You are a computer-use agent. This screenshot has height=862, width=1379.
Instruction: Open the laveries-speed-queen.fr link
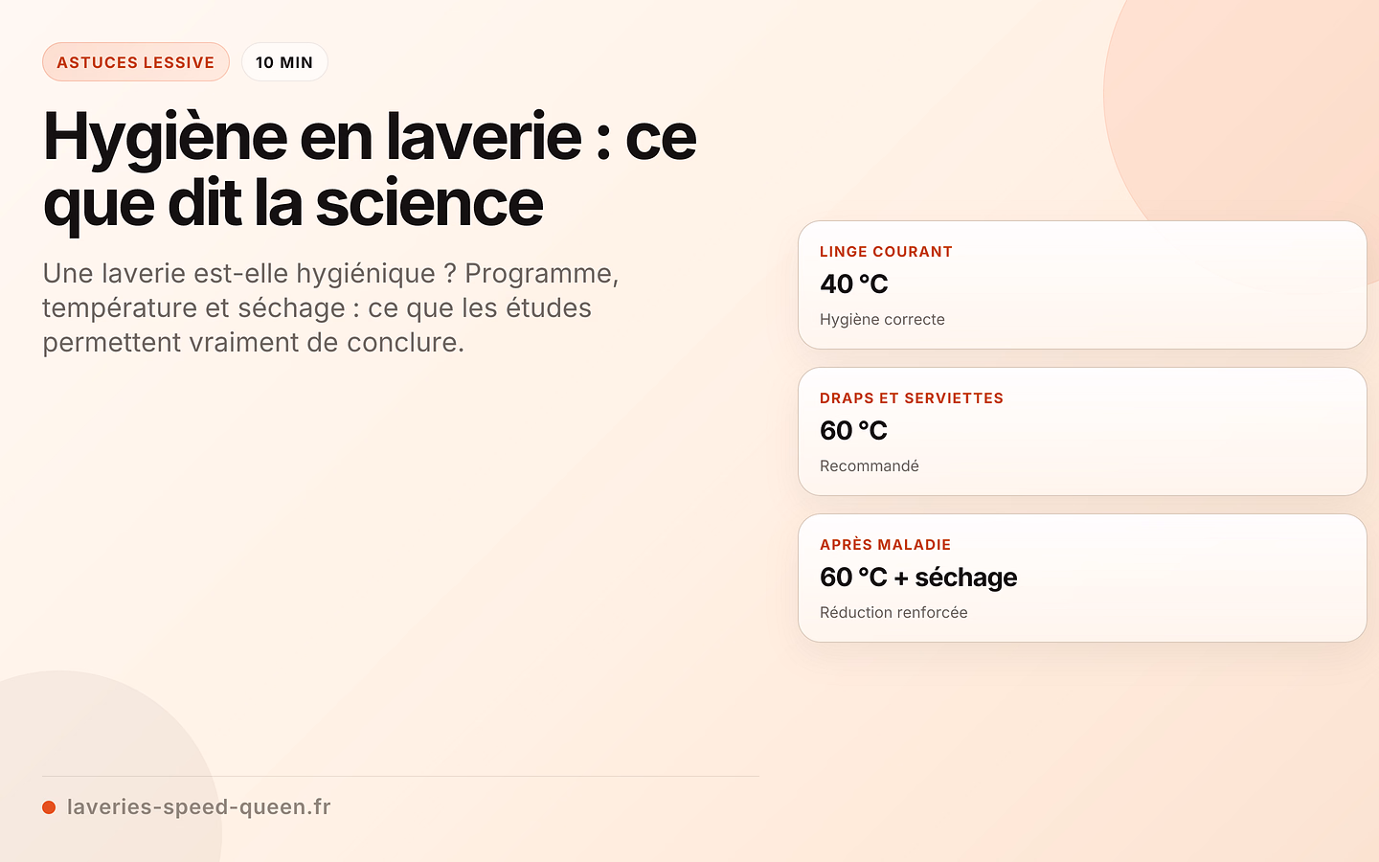tap(198, 806)
